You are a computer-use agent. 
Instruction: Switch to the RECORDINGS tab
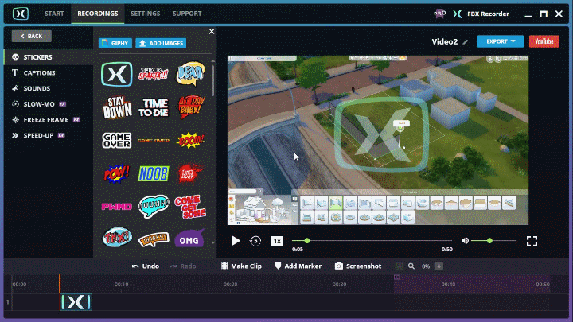tap(98, 14)
